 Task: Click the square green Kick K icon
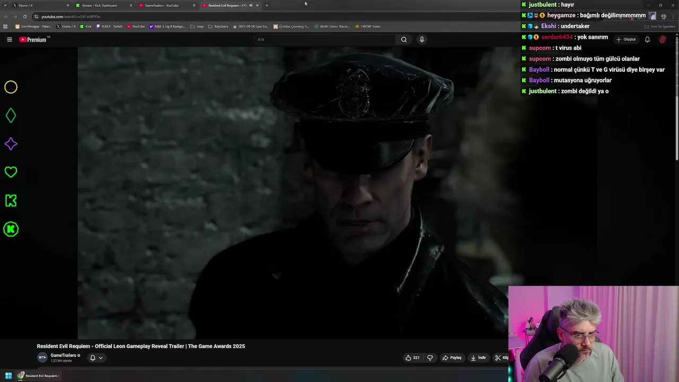point(11,201)
